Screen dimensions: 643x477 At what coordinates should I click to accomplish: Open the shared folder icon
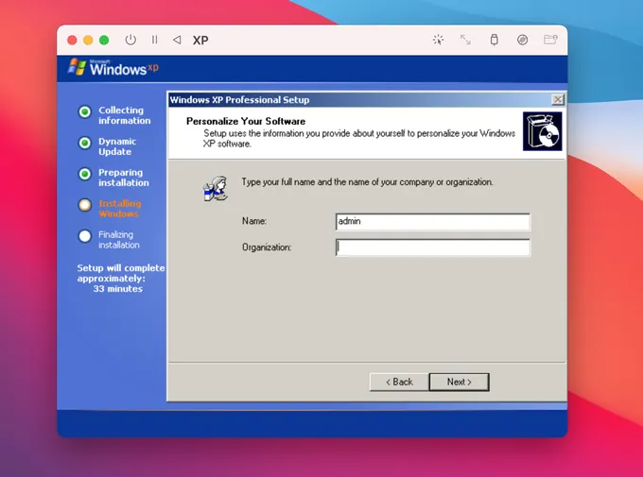coord(550,40)
